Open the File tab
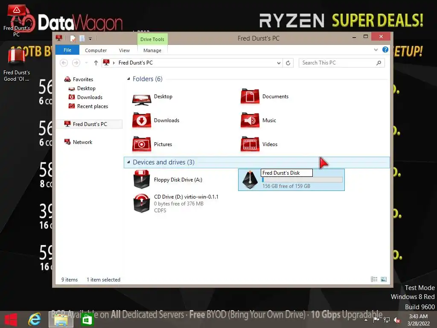Viewport: 437px width, 328px height. (x=67, y=50)
